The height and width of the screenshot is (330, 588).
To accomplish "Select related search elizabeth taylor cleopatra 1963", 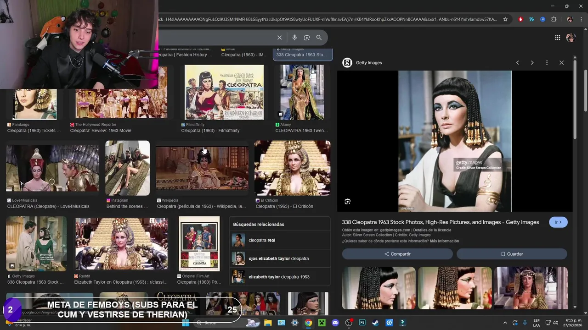I will (279, 277).
